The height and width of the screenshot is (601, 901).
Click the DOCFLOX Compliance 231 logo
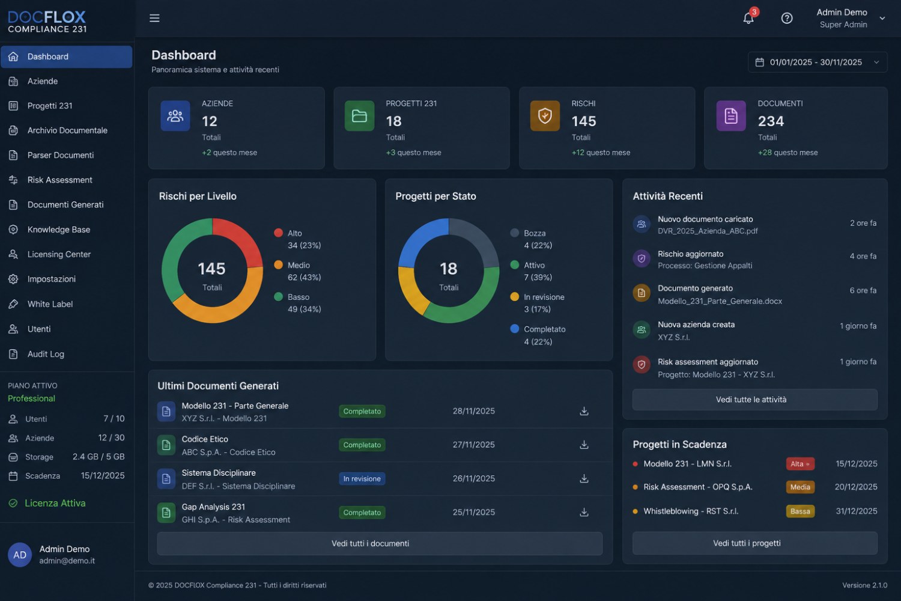coord(47,22)
